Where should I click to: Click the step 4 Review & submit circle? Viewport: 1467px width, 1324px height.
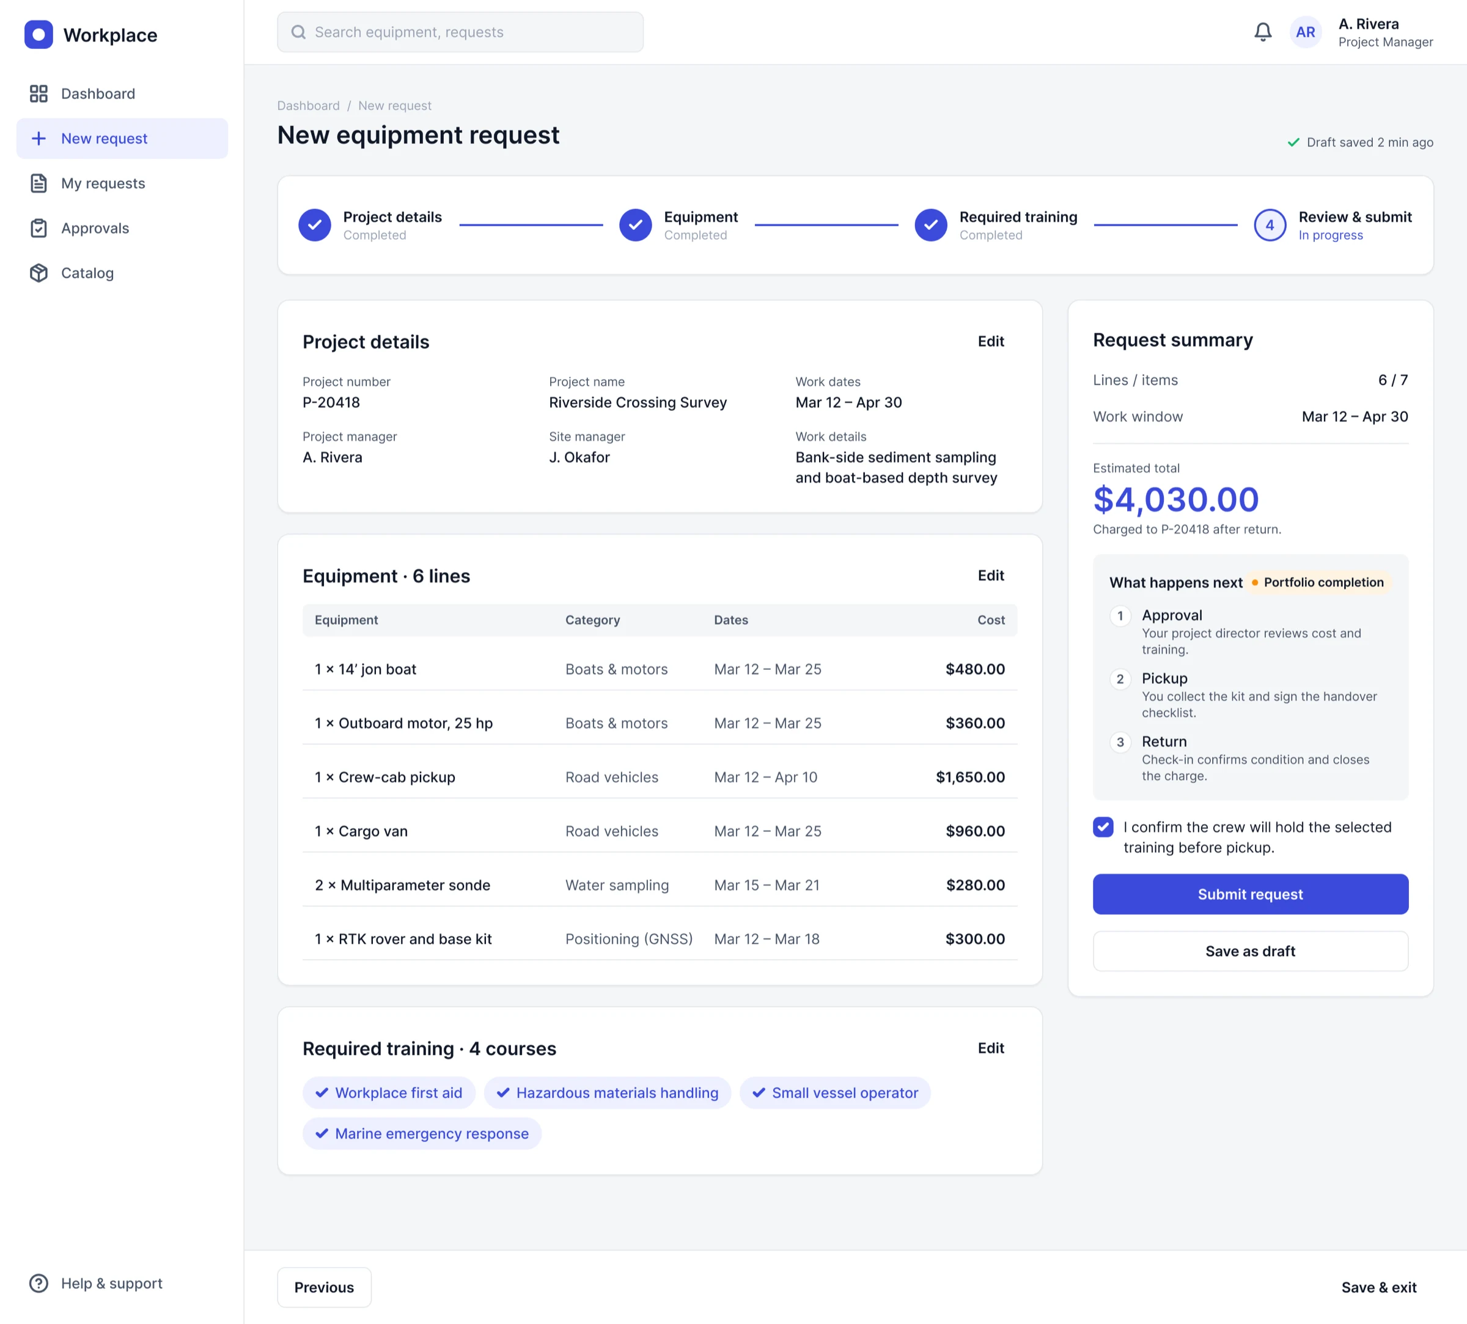tap(1270, 226)
